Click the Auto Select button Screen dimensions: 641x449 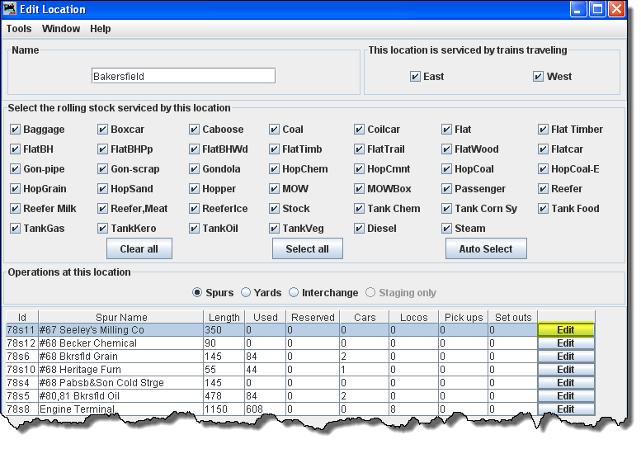[x=486, y=249]
